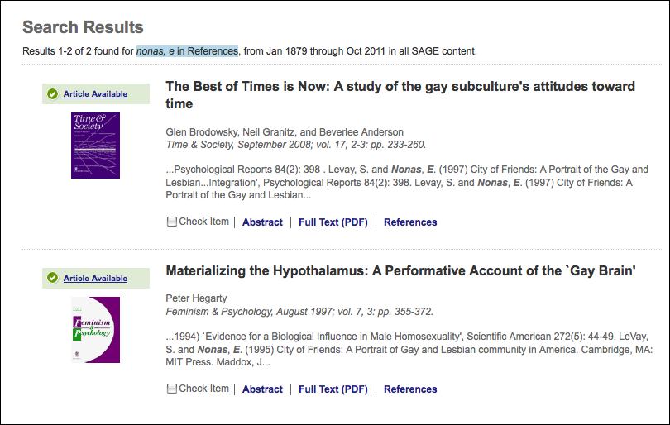Click the 'Time & Society, September 2008' citation line
The image size is (670, 425).
coord(296,145)
